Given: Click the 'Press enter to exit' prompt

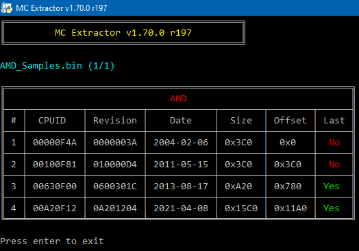Looking at the screenshot, I should click(x=52, y=241).
